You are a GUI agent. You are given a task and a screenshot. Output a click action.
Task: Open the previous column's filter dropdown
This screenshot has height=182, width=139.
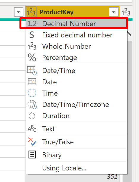[x=19, y=12]
